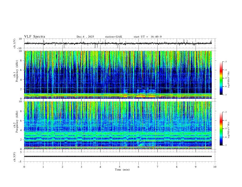The width and height of the screenshot is (242, 187).
Task: Click inside the ch.1 spectrogram panel
Action: click(x=118, y=75)
